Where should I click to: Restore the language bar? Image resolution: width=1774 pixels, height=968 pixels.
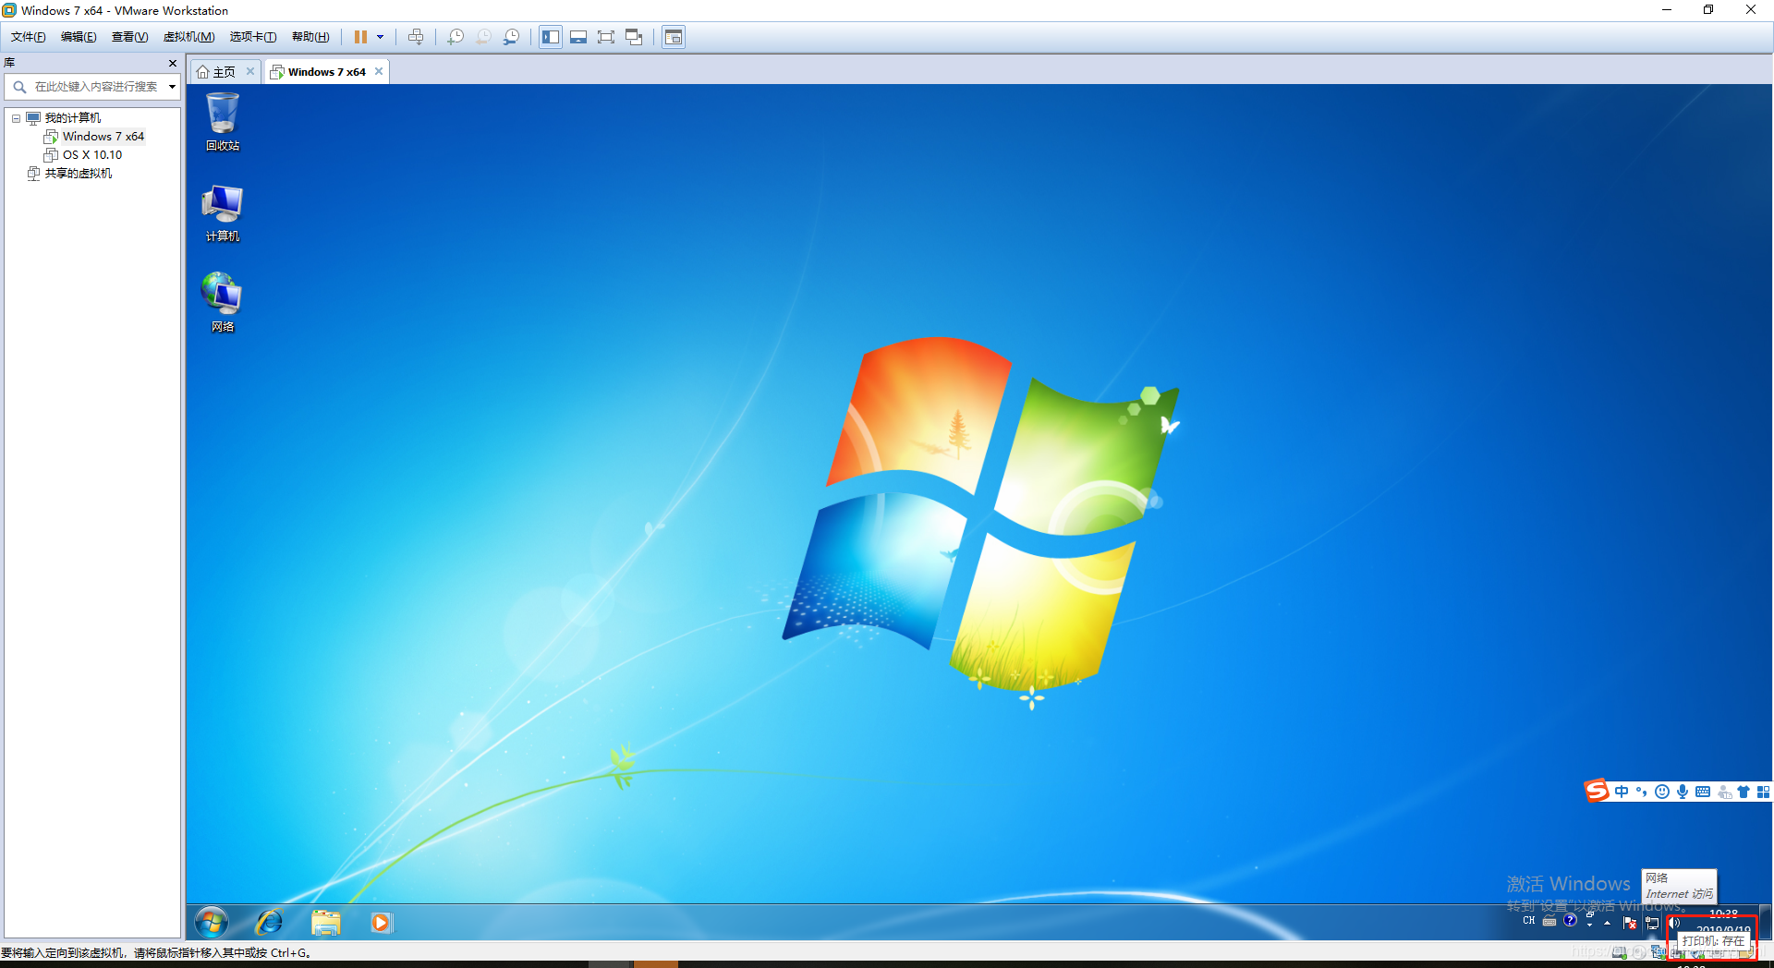[1589, 915]
